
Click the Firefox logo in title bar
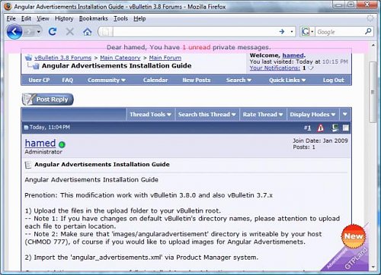point(8,6)
